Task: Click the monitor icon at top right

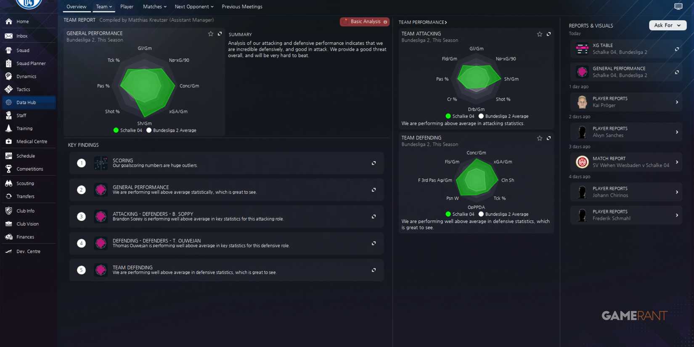Action: [678, 6]
